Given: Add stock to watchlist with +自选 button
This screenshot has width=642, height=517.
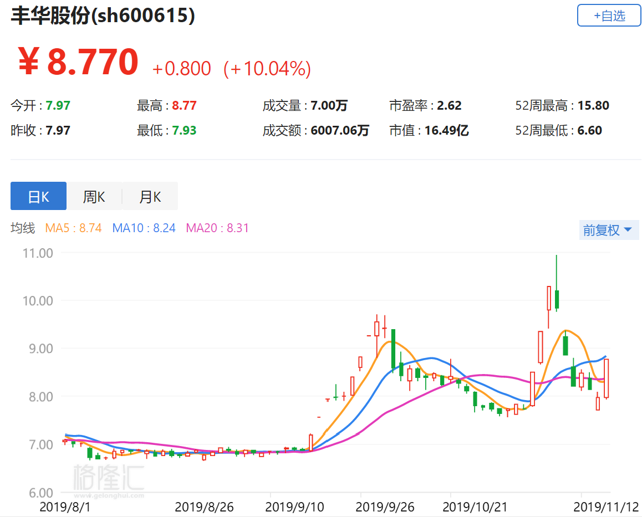Looking at the screenshot, I should [x=609, y=16].
